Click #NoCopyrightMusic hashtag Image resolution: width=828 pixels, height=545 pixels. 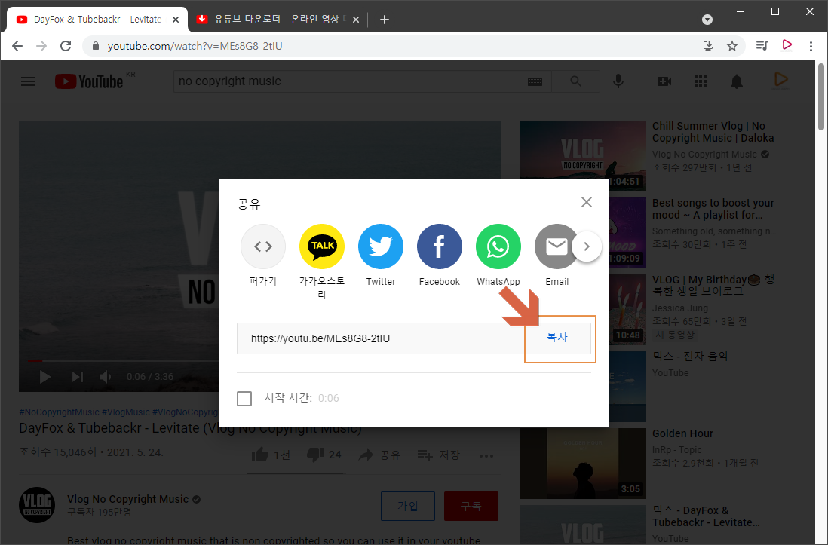point(59,412)
